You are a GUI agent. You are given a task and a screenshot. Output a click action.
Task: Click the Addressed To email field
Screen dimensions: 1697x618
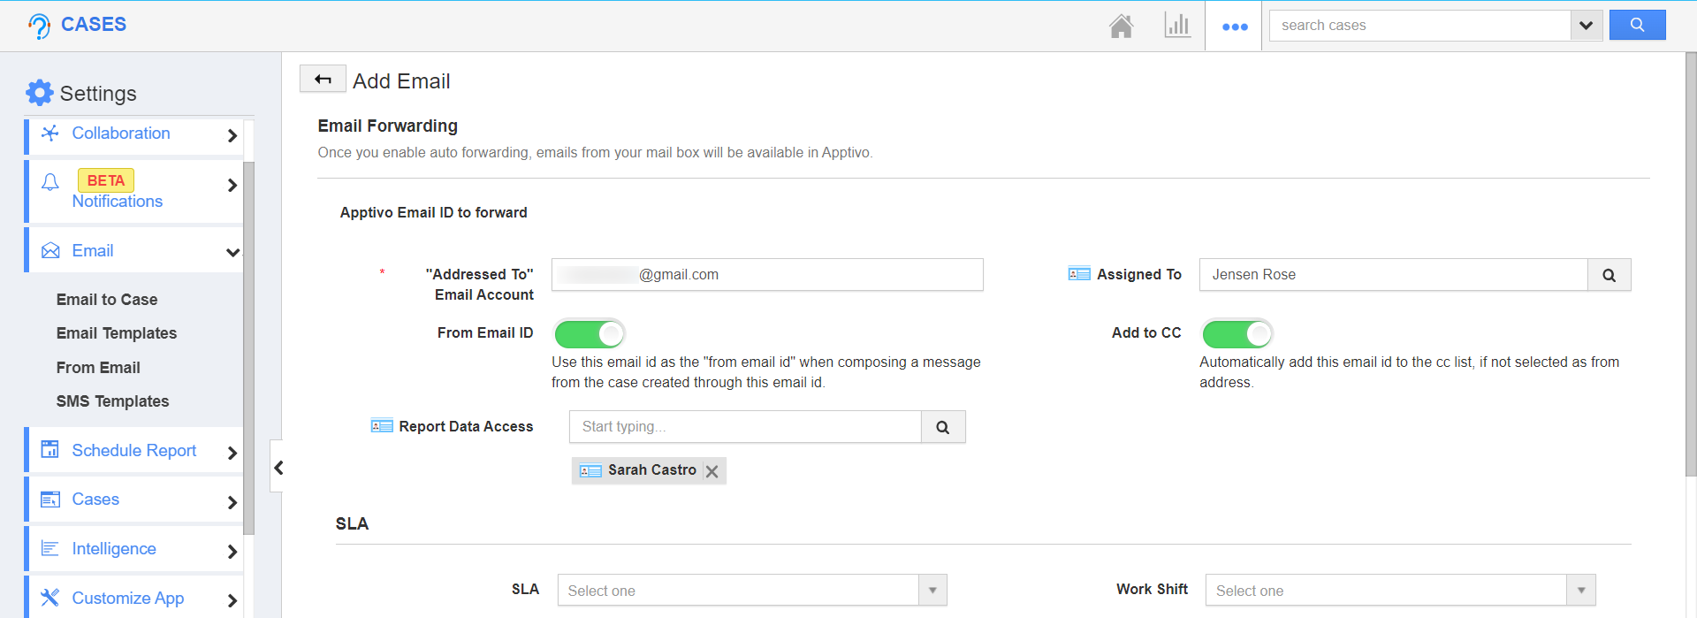(766, 275)
